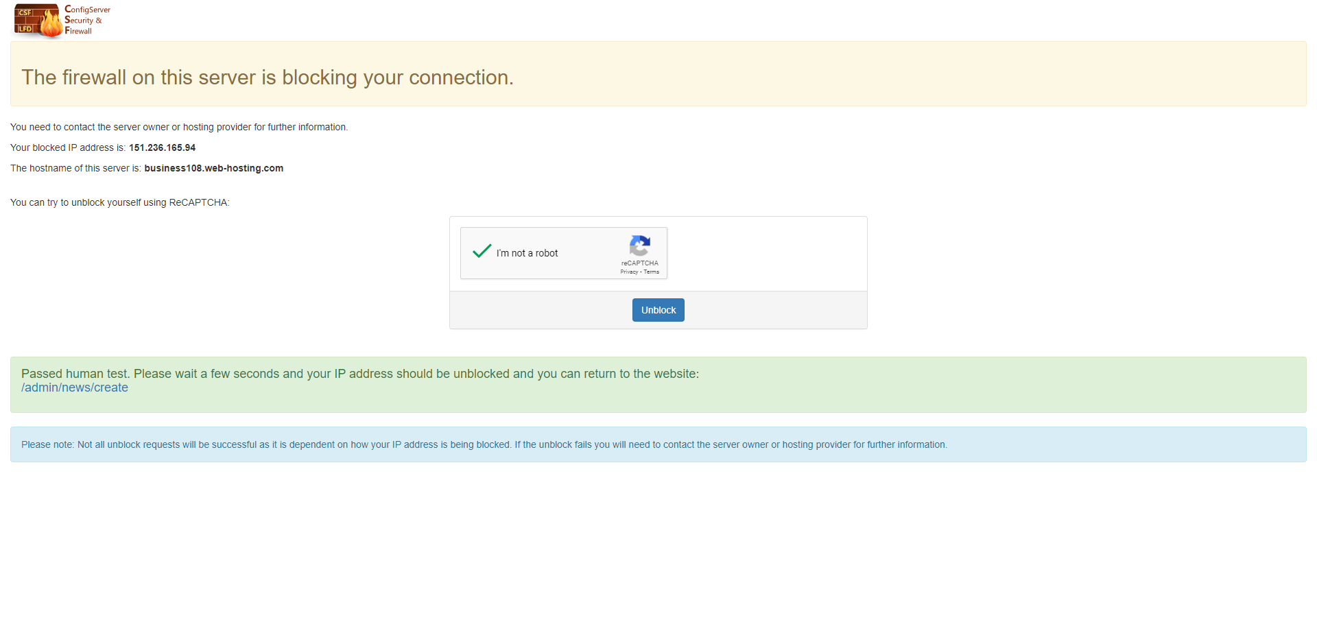Click the blue Unblock button
This screenshot has width=1317, height=620.
(658, 310)
